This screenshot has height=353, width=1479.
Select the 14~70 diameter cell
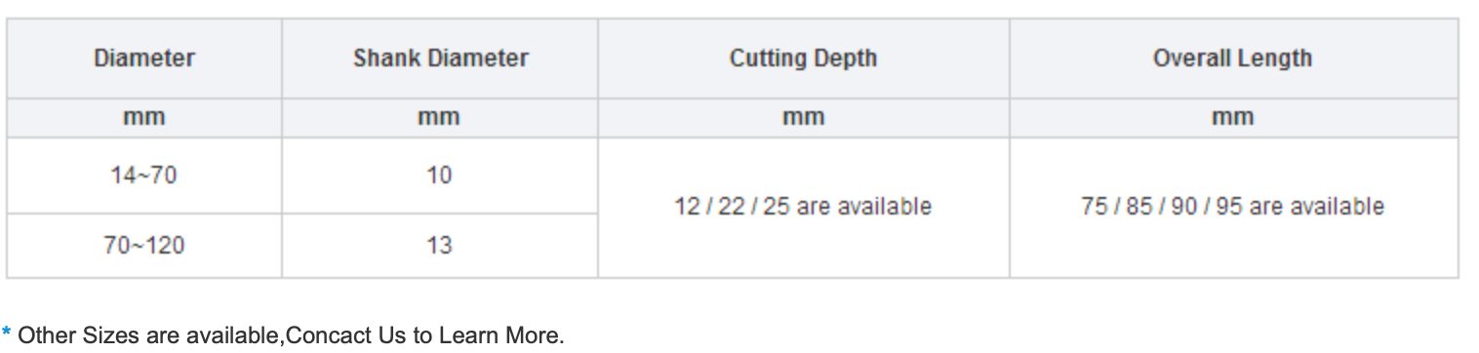pos(144,176)
